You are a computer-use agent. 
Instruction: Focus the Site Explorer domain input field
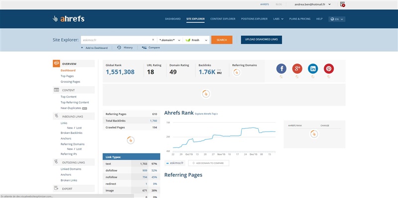click(x=116, y=40)
